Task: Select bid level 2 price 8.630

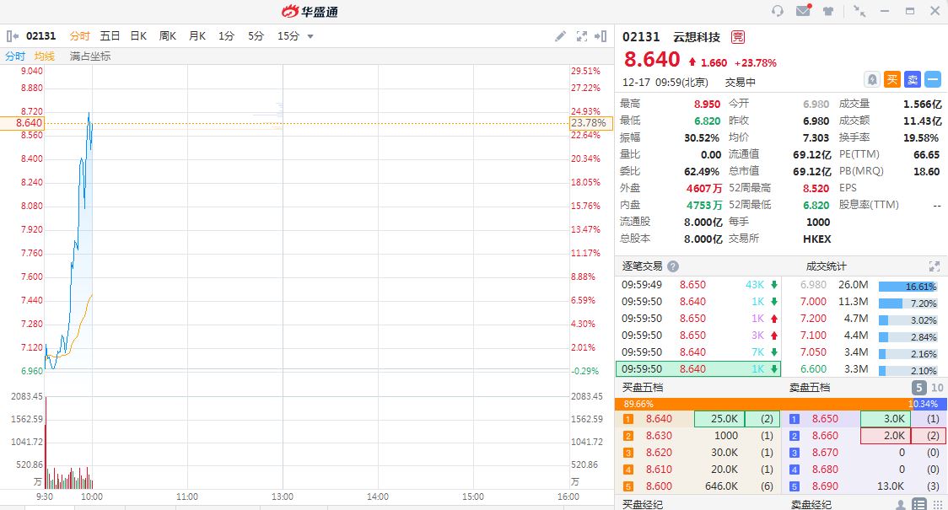Action: coord(659,436)
